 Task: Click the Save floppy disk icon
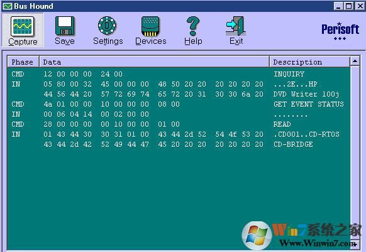pos(65,30)
